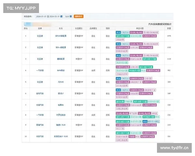Open 长安欧尚X7 PLUS series link
The image size is (195, 156).
click(x=61, y=136)
